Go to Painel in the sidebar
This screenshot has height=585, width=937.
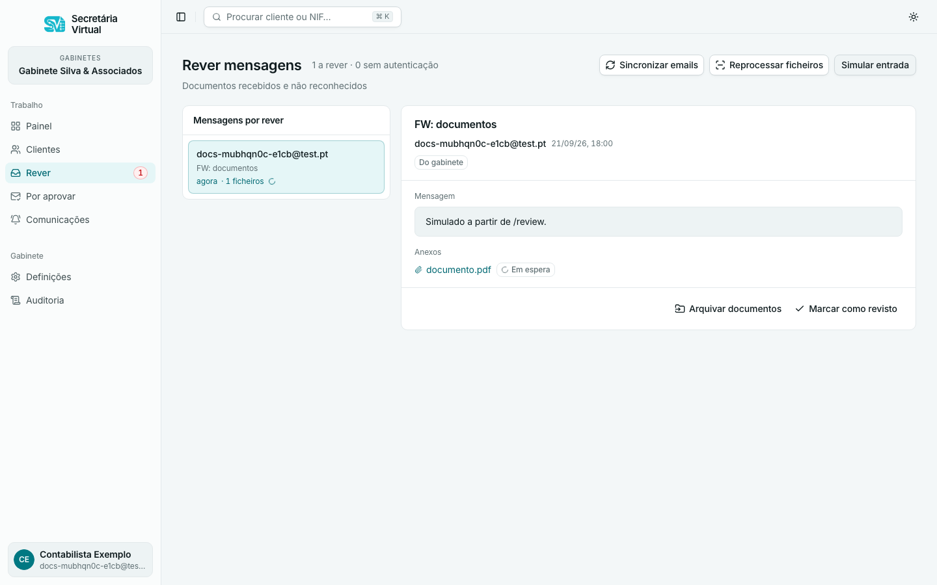(80, 126)
